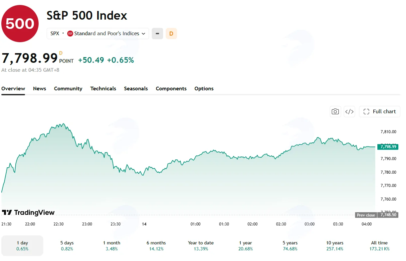The height and width of the screenshot is (261, 406).
Task: Select the 1 month range
Action: (111, 246)
